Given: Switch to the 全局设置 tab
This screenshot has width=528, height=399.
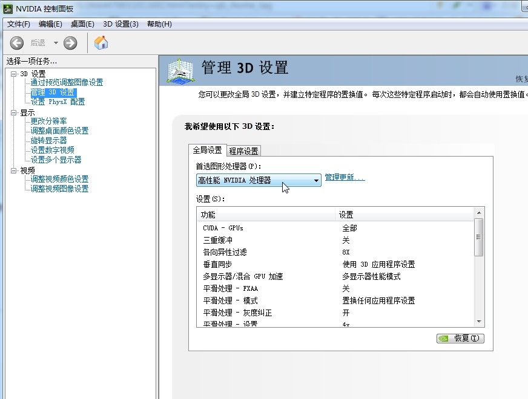Looking at the screenshot, I should coord(208,151).
